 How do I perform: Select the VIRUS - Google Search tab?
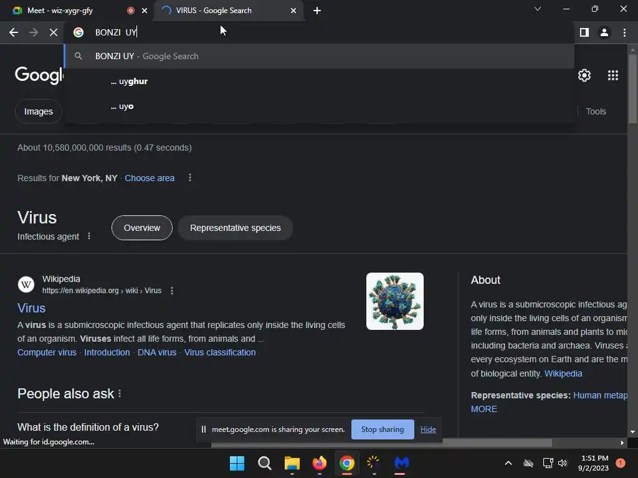click(228, 11)
